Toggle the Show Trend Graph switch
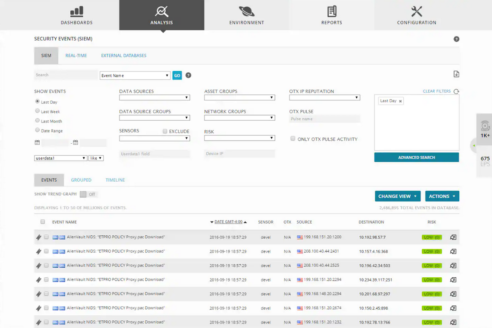The width and height of the screenshot is (492, 328). coord(88,194)
